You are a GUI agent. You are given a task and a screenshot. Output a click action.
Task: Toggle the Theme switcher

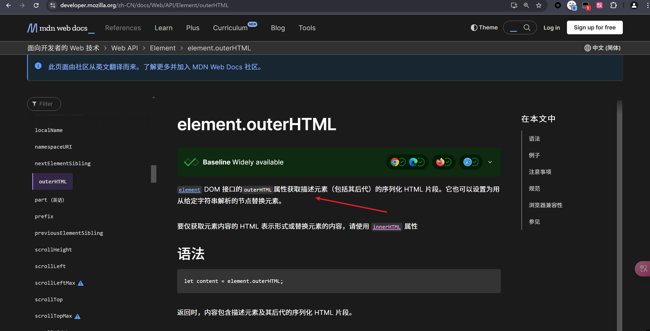click(x=484, y=28)
